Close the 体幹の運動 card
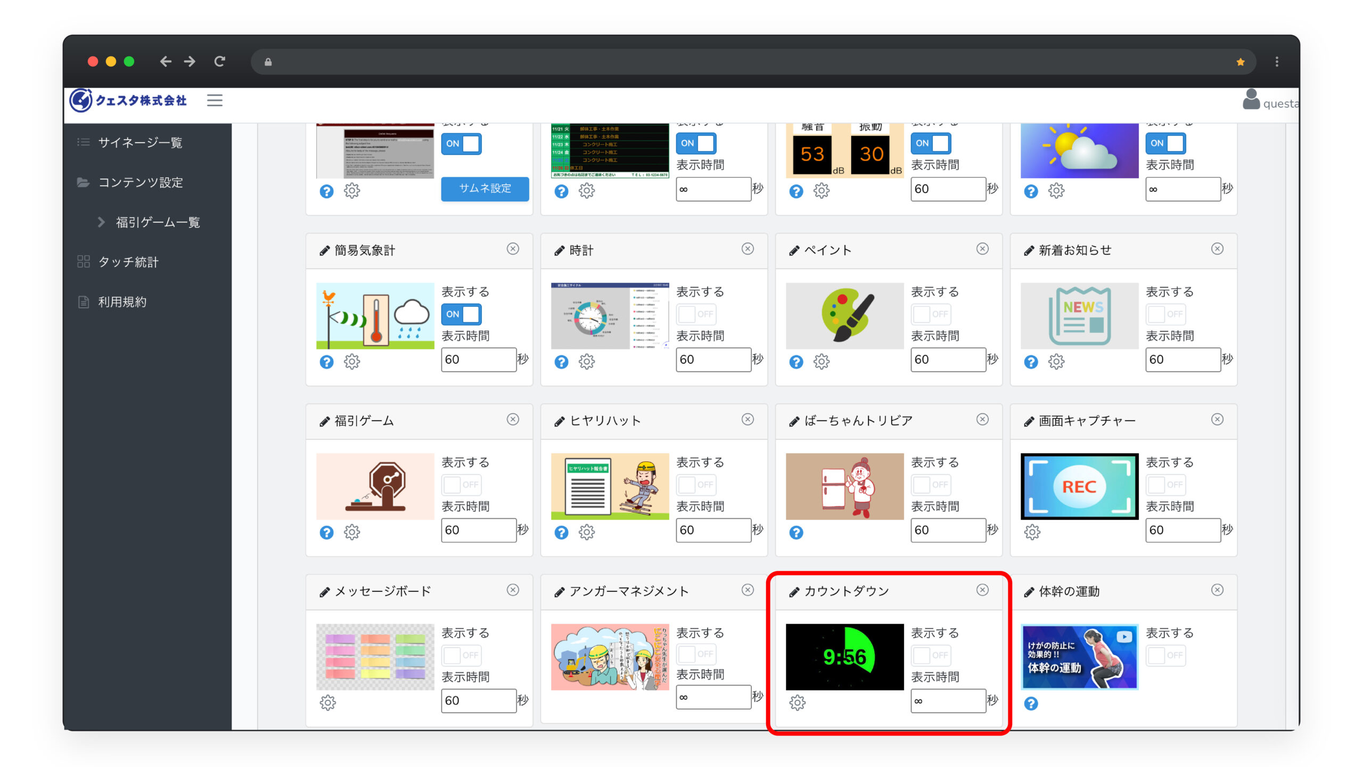This screenshot has height=767, width=1363. pos(1217,590)
